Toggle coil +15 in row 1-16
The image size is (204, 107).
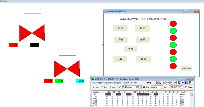(x=108, y=94)
